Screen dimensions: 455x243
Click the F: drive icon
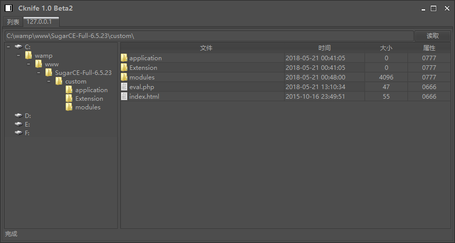19,133
